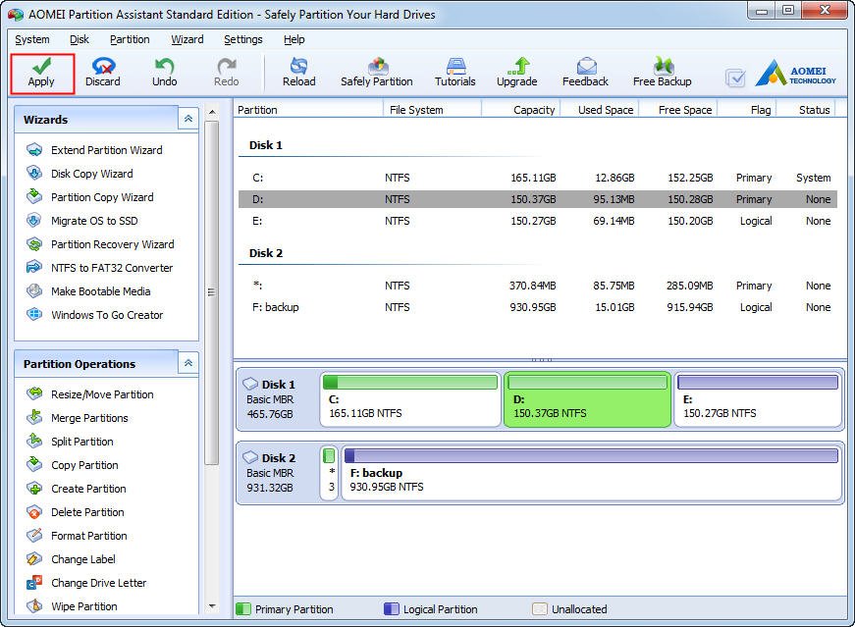This screenshot has height=627, width=855.
Task: Click sidebar scrollbar down arrow
Action: [211, 606]
